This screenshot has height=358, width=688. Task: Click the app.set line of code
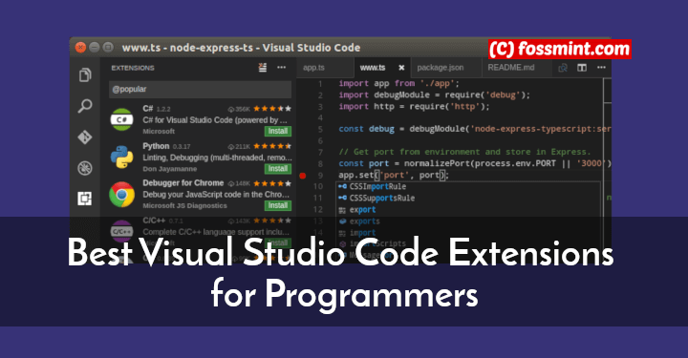tap(394, 176)
